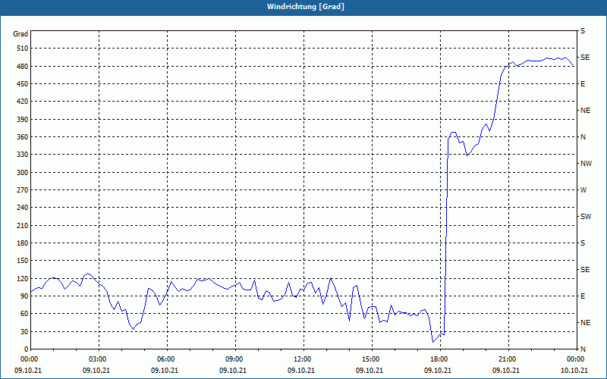Select the 'S' compass label beside the 180 gridline
The image size is (607, 379).
click(x=583, y=243)
